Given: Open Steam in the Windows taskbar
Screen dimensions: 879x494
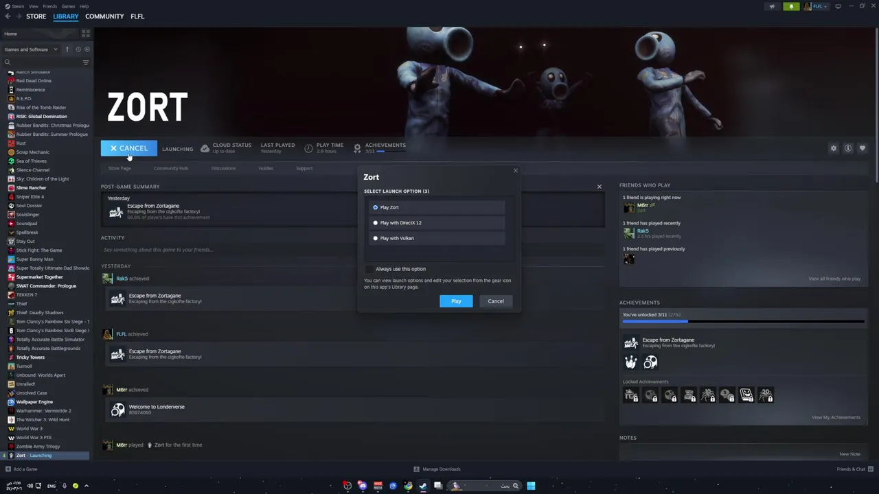Looking at the screenshot, I should pos(423,486).
